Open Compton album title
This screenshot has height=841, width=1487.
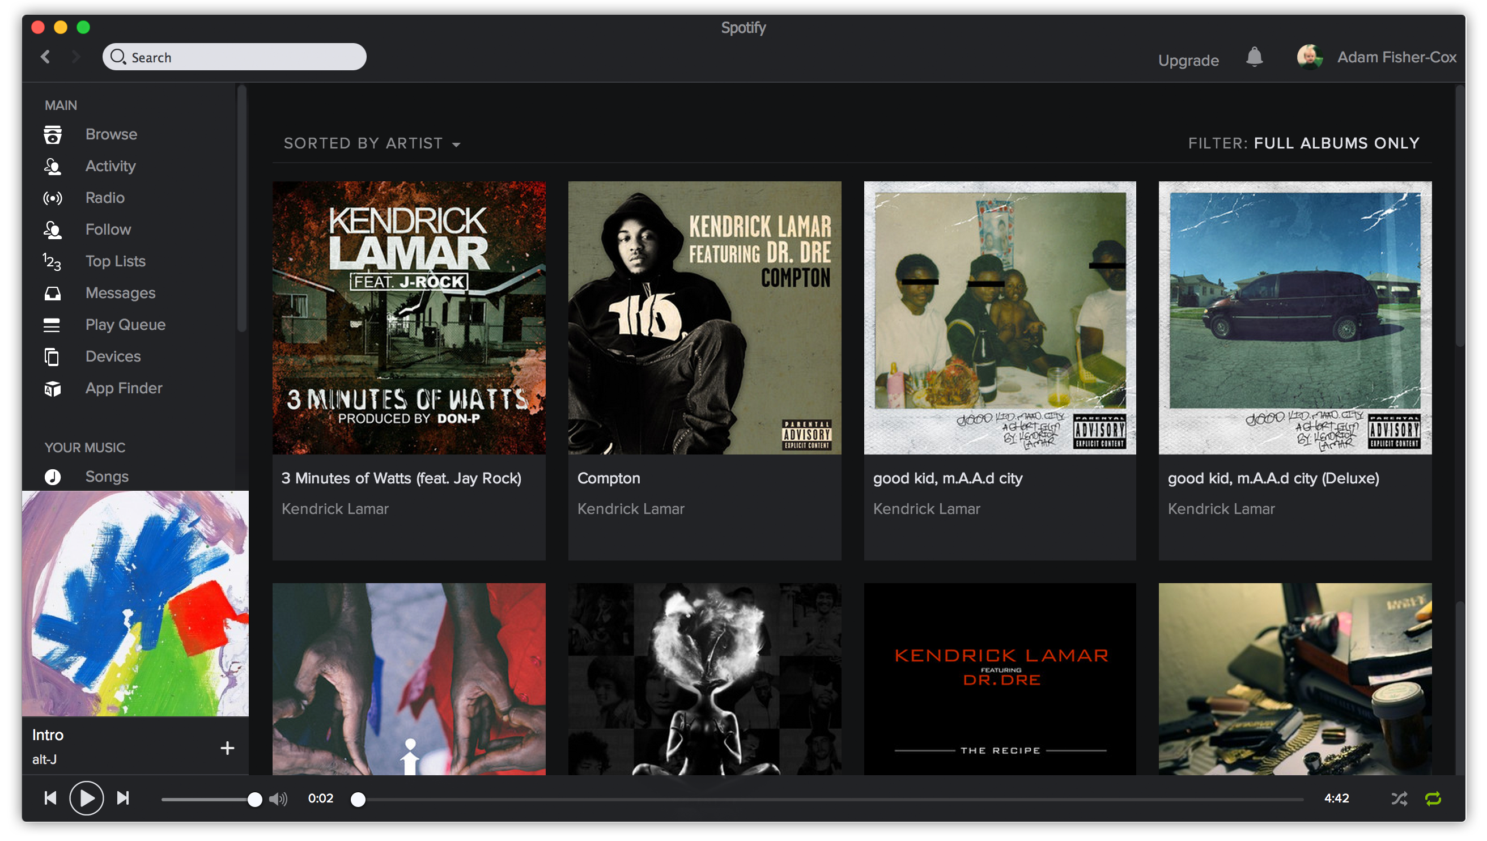pos(609,478)
